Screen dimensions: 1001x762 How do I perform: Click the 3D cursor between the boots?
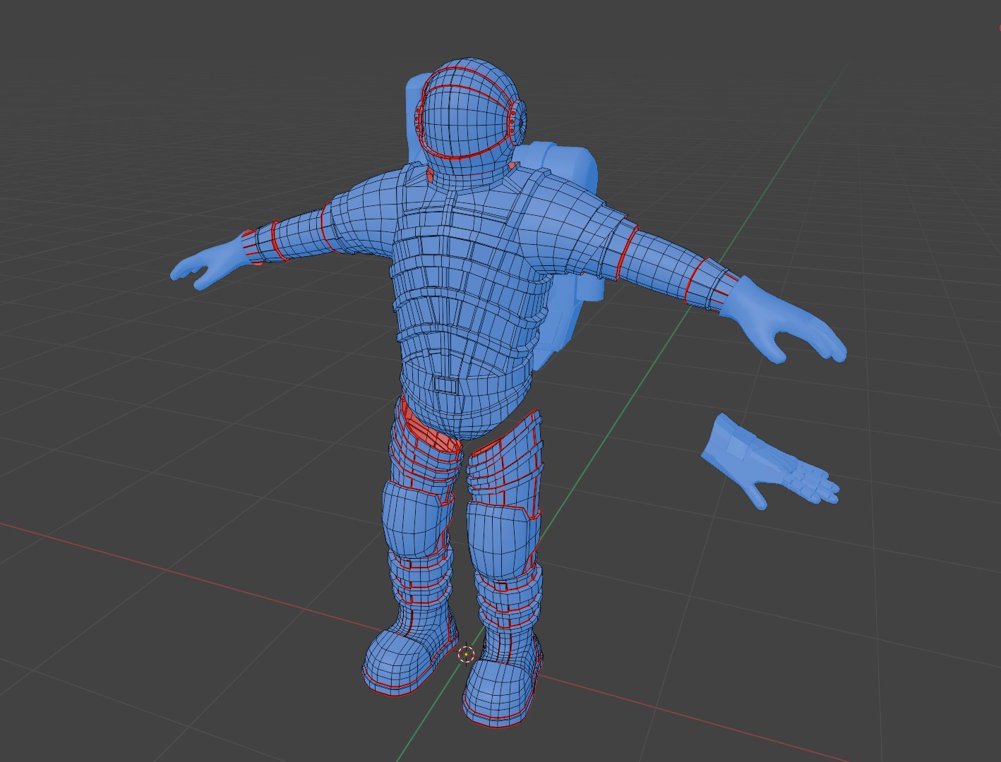466,654
